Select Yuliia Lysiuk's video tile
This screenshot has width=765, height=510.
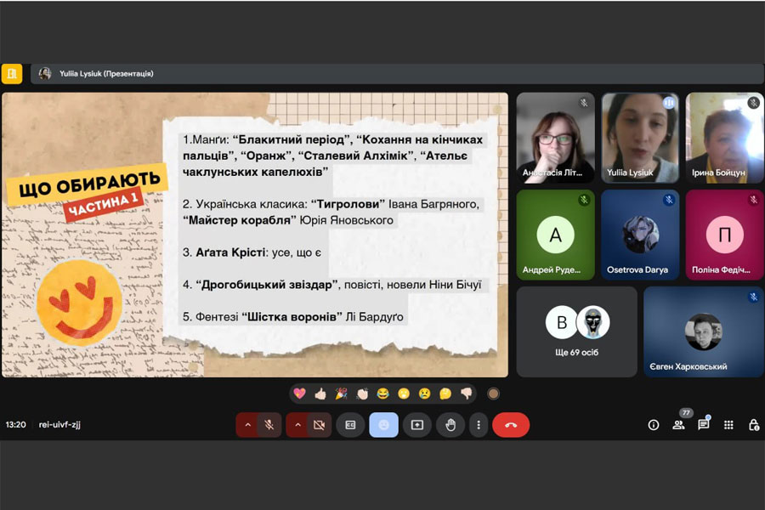(639, 138)
